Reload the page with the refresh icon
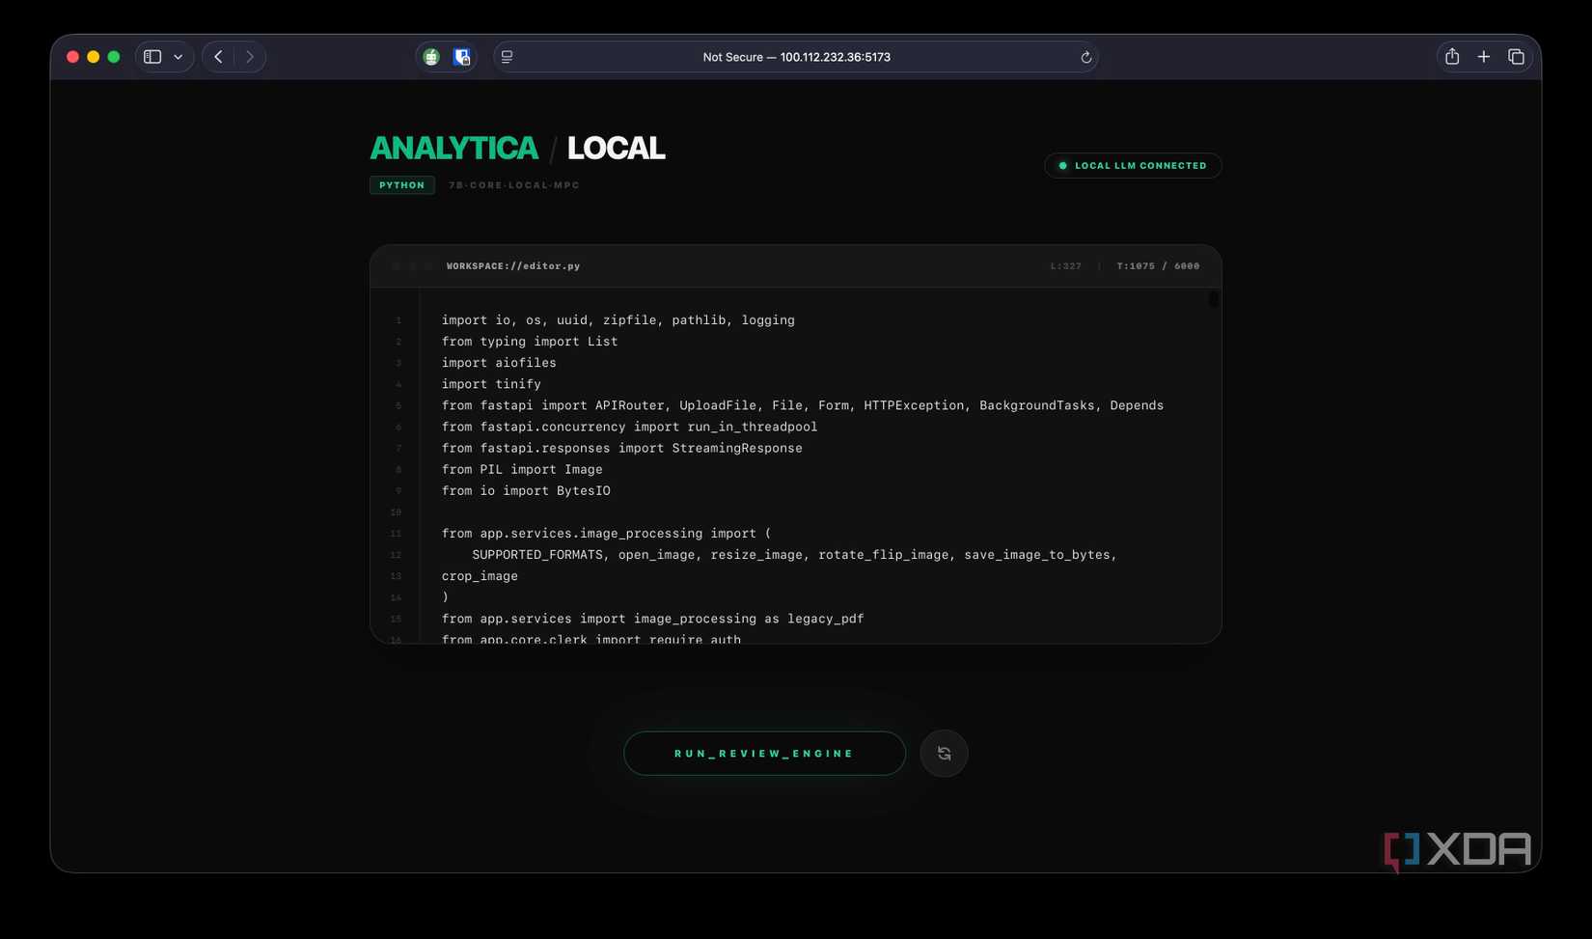The width and height of the screenshot is (1592, 939). [x=1085, y=57]
